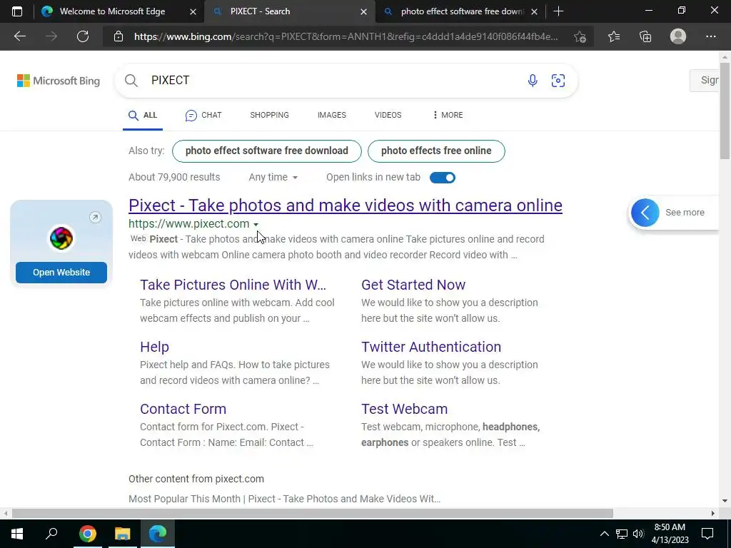Open the Windows Start menu

(x=17, y=534)
